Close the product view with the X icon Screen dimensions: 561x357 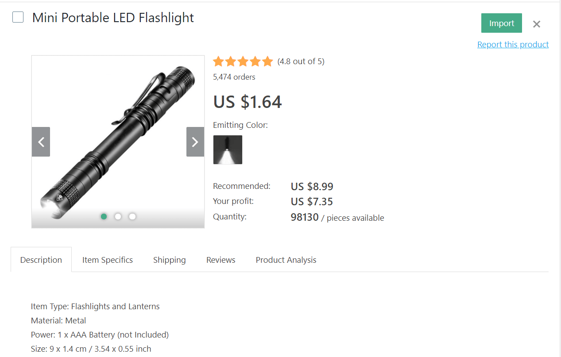[536, 24]
